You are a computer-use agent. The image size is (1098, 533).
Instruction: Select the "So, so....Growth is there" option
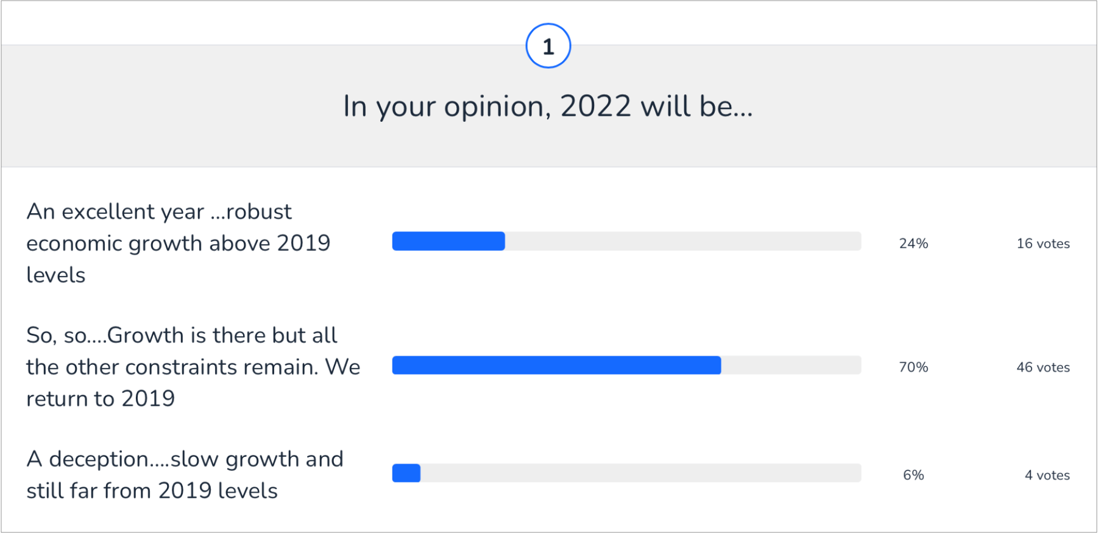[x=193, y=367]
